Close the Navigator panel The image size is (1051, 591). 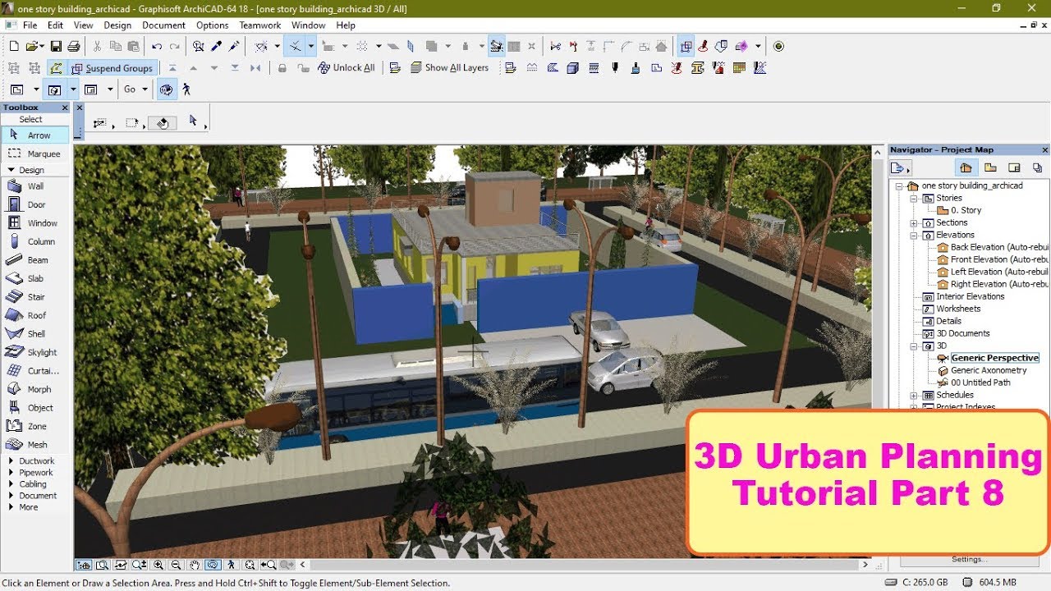coord(1045,150)
